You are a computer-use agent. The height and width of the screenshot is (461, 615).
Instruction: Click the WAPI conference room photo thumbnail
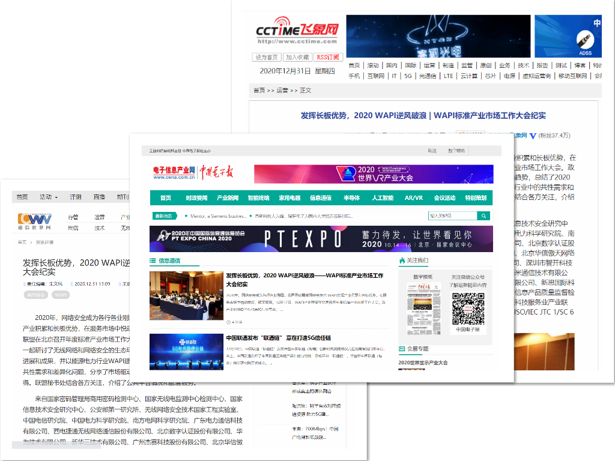click(x=186, y=295)
